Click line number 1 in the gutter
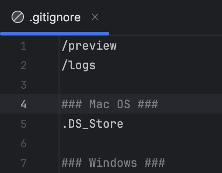This screenshot has width=222, height=173. (x=24, y=46)
